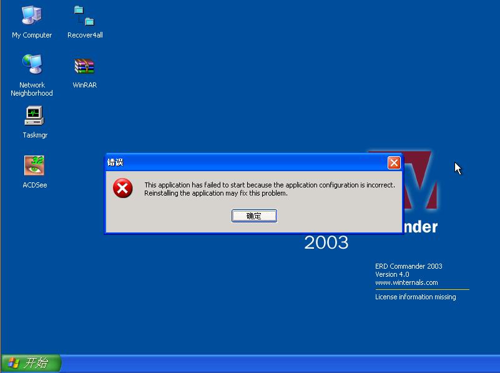Click the 'Version 4.0' text
Viewport: 500px width, 373px height.
(392, 274)
